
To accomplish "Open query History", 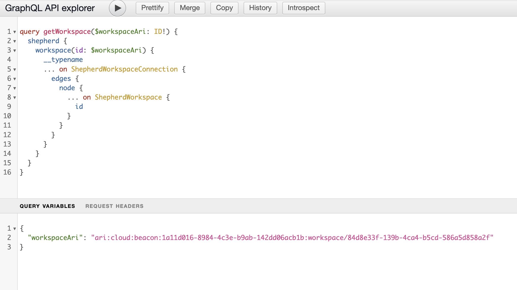I will tap(260, 8).
